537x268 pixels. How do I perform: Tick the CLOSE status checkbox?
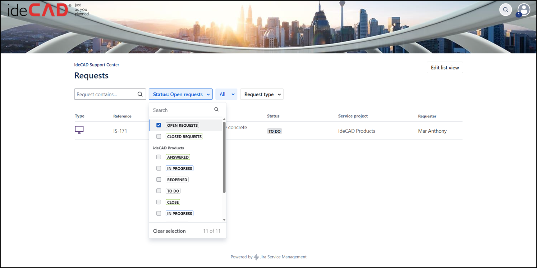pyautogui.click(x=159, y=202)
